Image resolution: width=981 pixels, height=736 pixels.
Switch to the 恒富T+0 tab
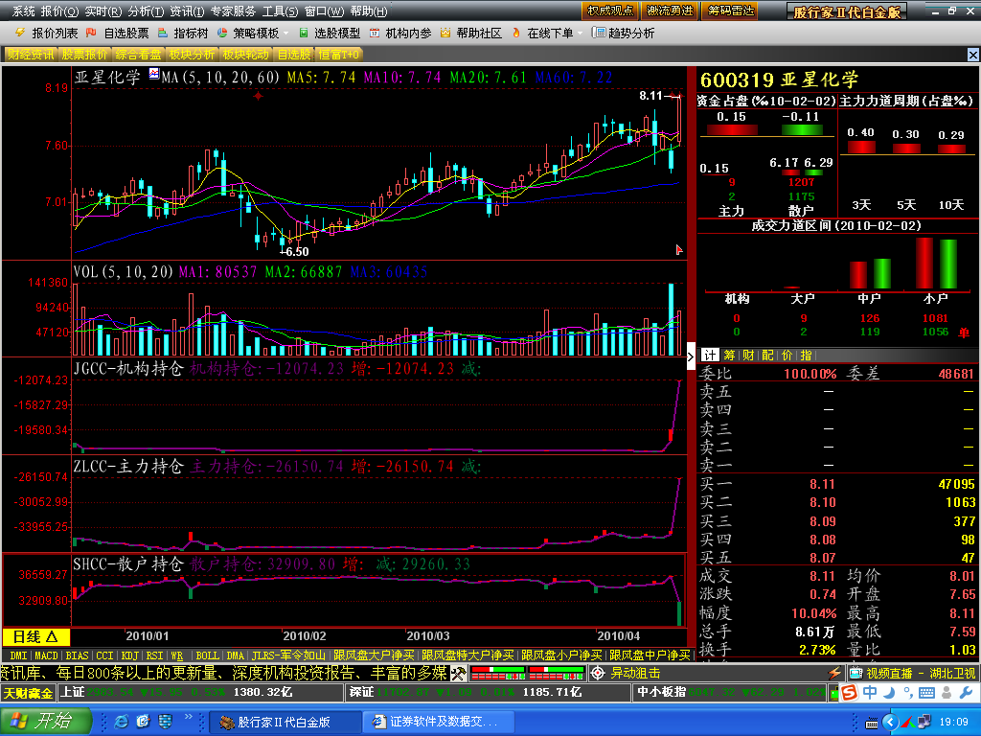340,55
